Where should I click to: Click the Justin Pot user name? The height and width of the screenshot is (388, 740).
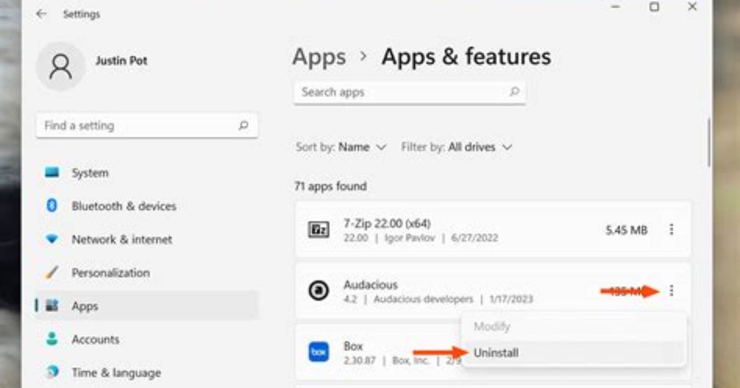click(121, 61)
